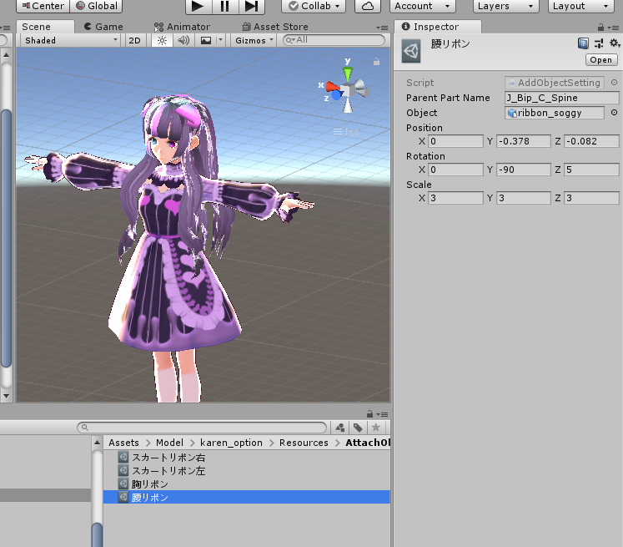
Task: Click the Rotation Y field
Action: (x=523, y=170)
